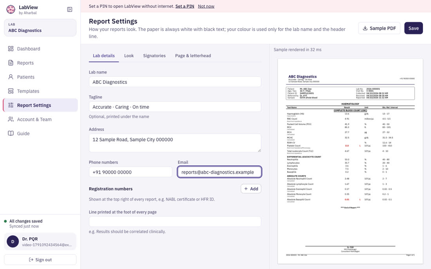The width and height of the screenshot is (431, 269).
Task: Click the Report Settings sliders icon
Action: (x=11, y=105)
